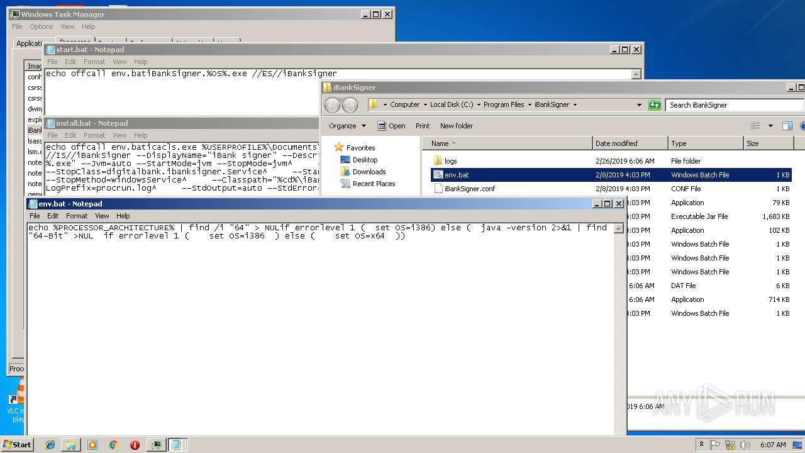
Task: Toggle the Explorer preview pane
Action: (787, 126)
